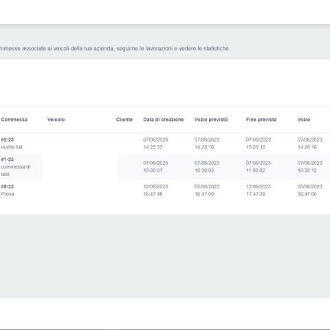The height and width of the screenshot is (330, 330).
Task: Click planned start 07/06/2023 10:30:02 cell
Action: pyautogui.click(x=207, y=166)
